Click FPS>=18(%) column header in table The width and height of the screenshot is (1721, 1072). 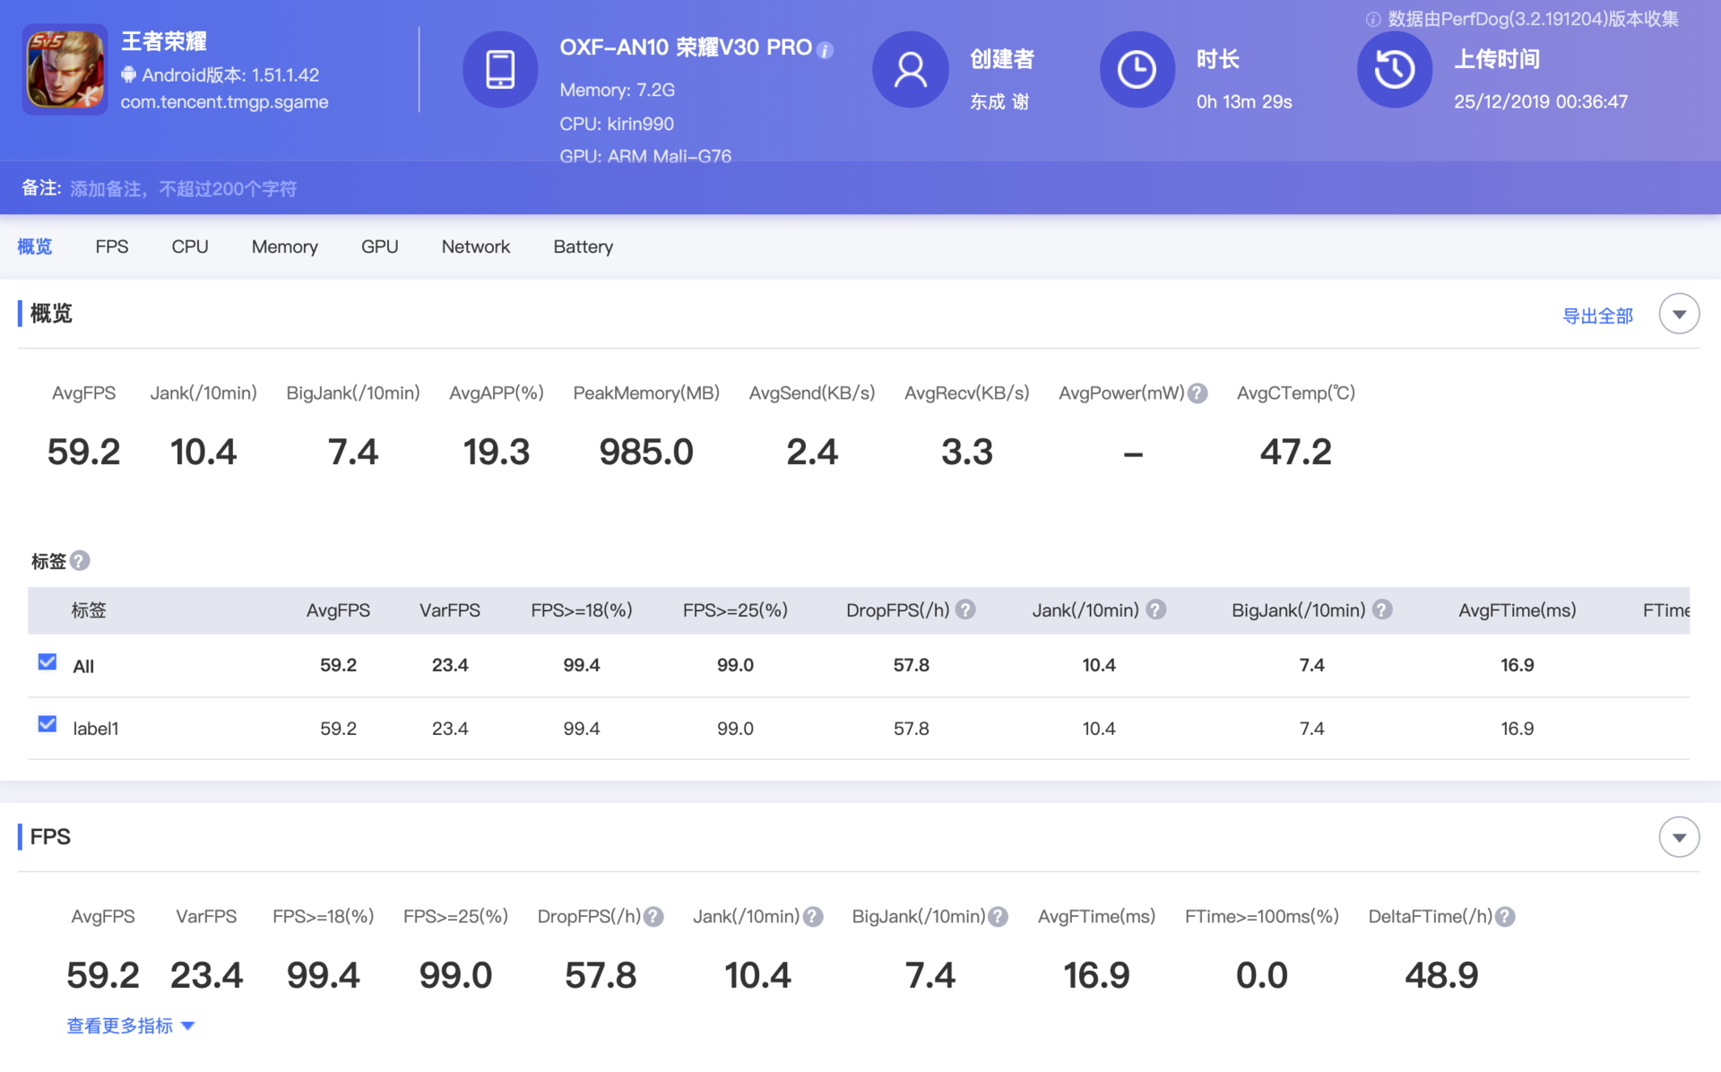coord(582,610)
